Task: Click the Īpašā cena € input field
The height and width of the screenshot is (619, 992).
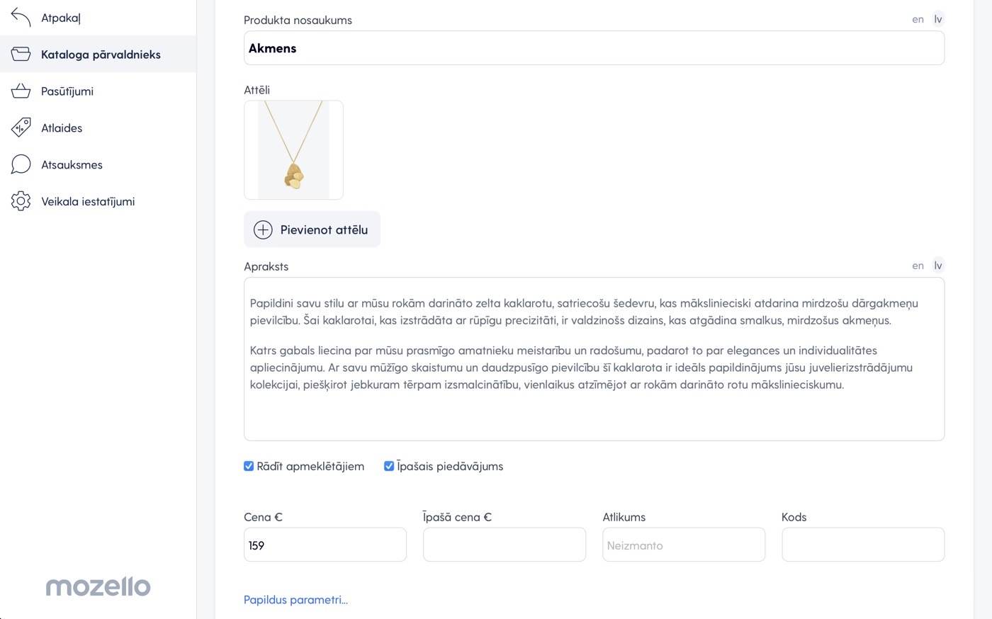Action: point(505,545)
